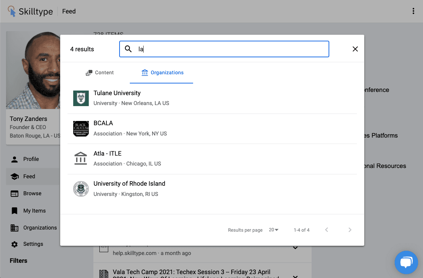Click the Skilltype logo icon
The width and height of the screenshot is (423, 278).
coord(12,11)
